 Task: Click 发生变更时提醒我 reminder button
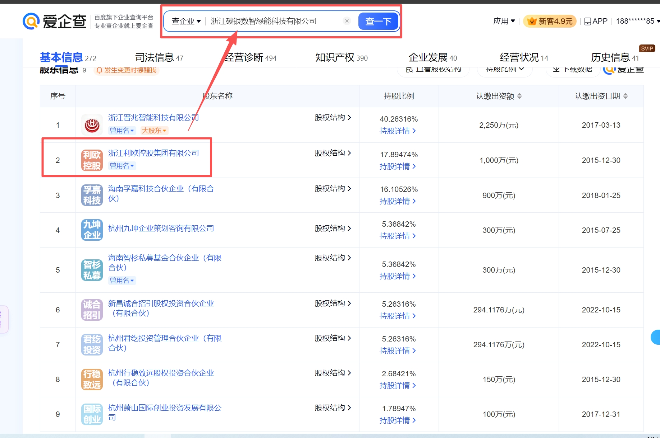click(127, 70)
